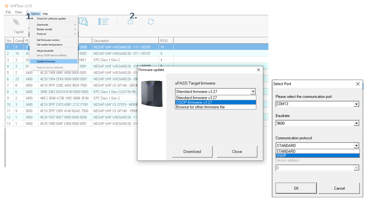Click the Download button

click(192, 152)
